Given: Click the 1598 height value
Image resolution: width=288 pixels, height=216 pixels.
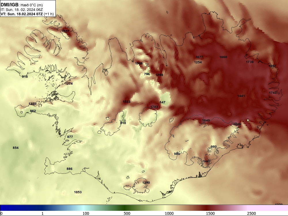Looking at the screenshot, I should tap(159, 75).
